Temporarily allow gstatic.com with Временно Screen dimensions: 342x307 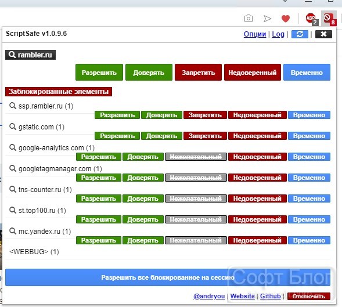[x=309, y=136]
